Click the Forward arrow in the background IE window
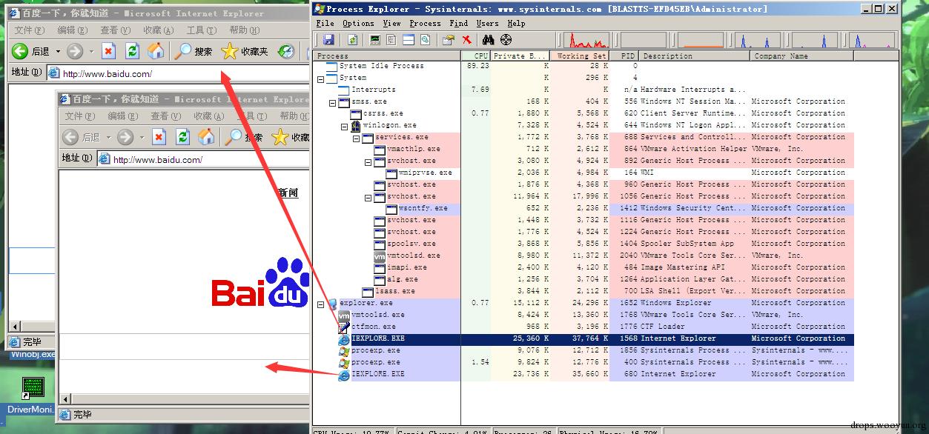This screenshot has width=929, height=434. pyautogui.click(x=74, y=51)
